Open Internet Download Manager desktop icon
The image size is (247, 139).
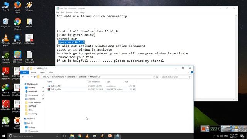click(6, 90)
